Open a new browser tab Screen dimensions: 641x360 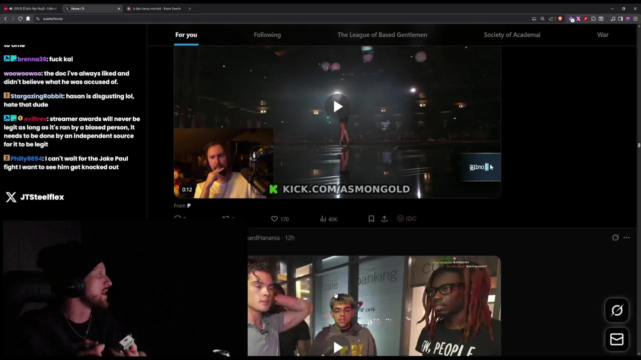190,8
